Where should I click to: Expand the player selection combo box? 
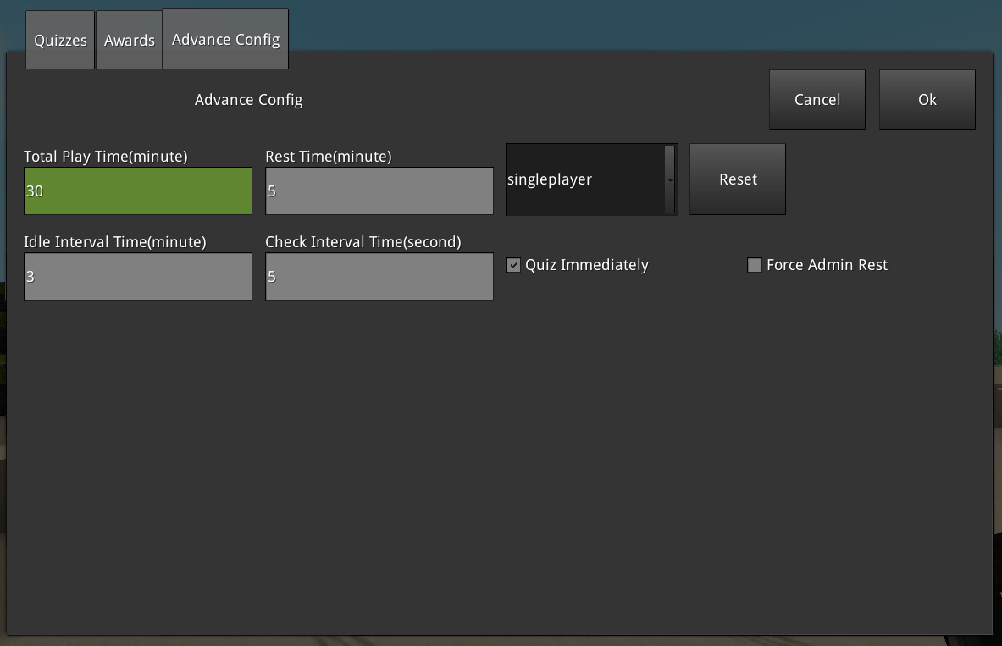pos(590,179)
